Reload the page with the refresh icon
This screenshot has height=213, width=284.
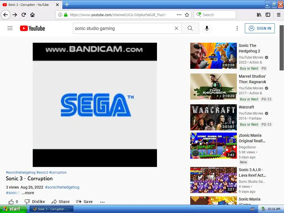click(24, 15)
